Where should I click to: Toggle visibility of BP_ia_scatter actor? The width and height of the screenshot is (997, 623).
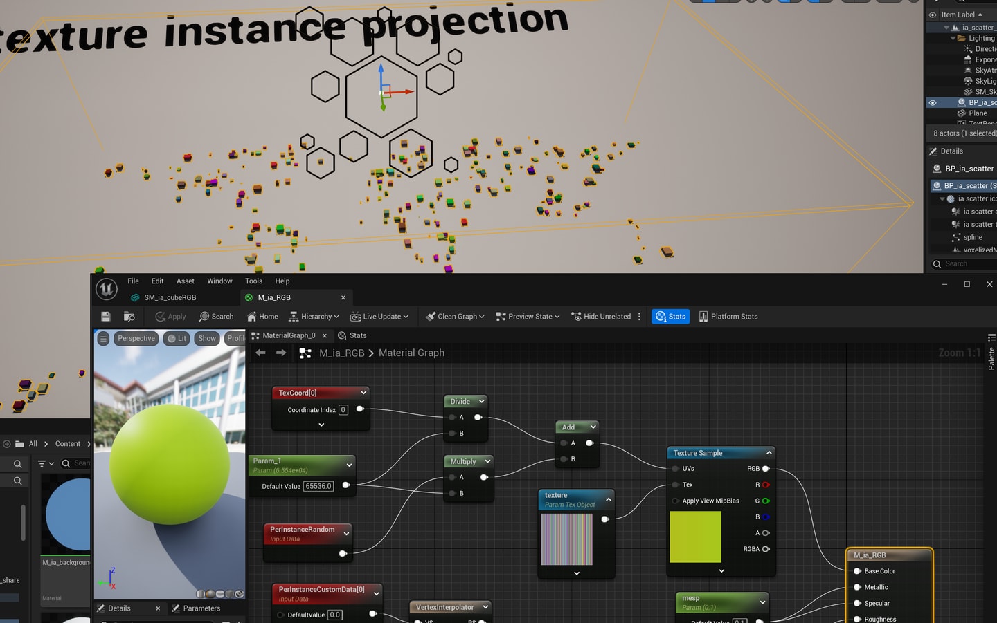click(933, 102)
